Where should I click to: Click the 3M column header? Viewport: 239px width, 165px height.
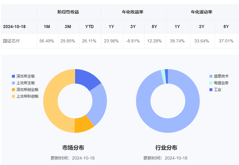(x=68, y=27)
